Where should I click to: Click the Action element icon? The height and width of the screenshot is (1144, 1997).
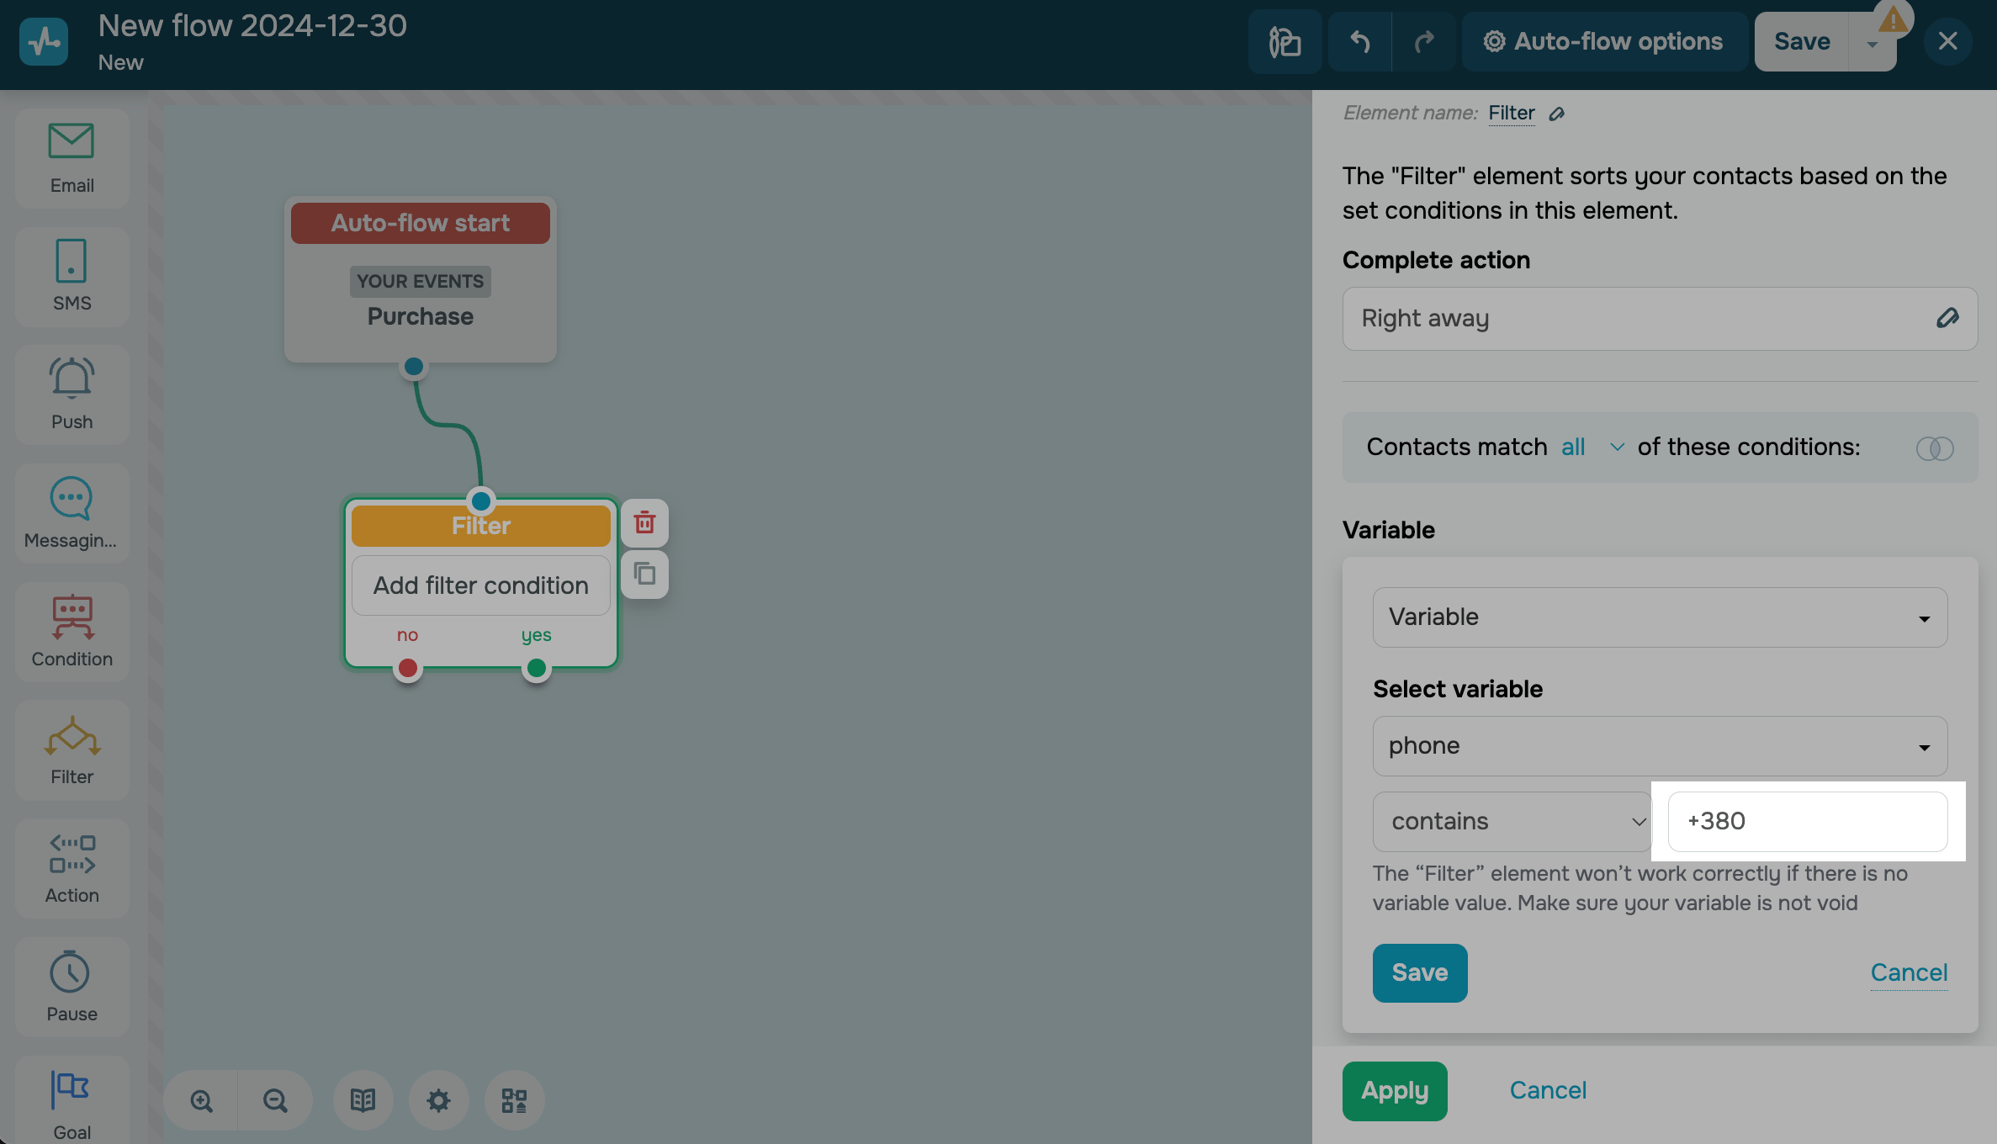point(72,854)
